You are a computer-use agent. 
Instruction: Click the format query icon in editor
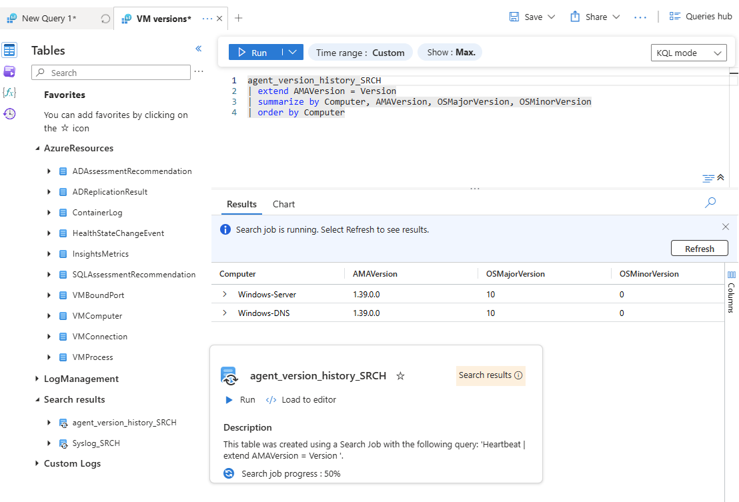click(708, 178)
